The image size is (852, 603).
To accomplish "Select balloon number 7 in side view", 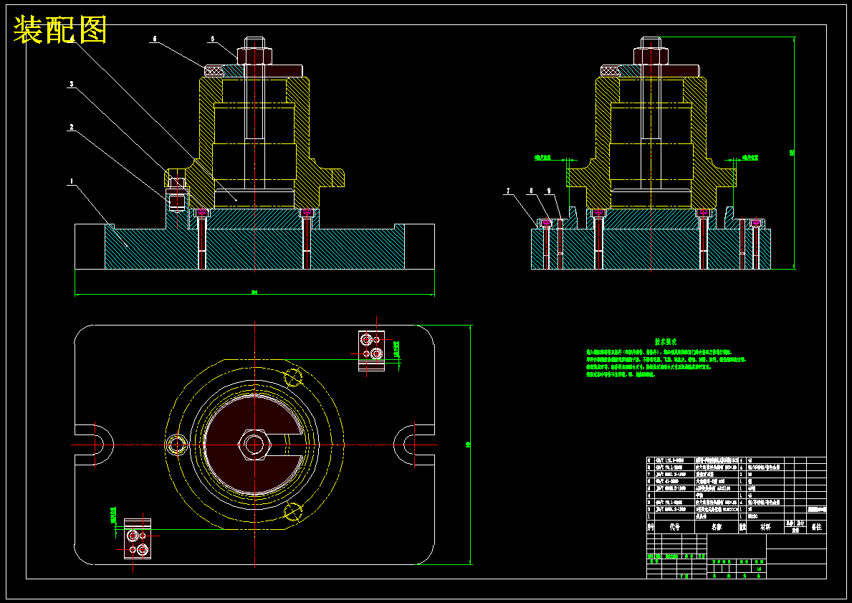I will [509, 191].
